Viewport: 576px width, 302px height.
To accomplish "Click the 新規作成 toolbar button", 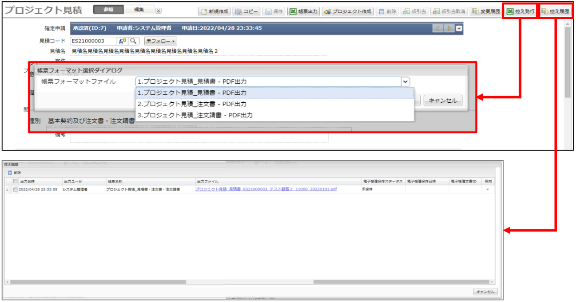I will (x=214, y=12).
